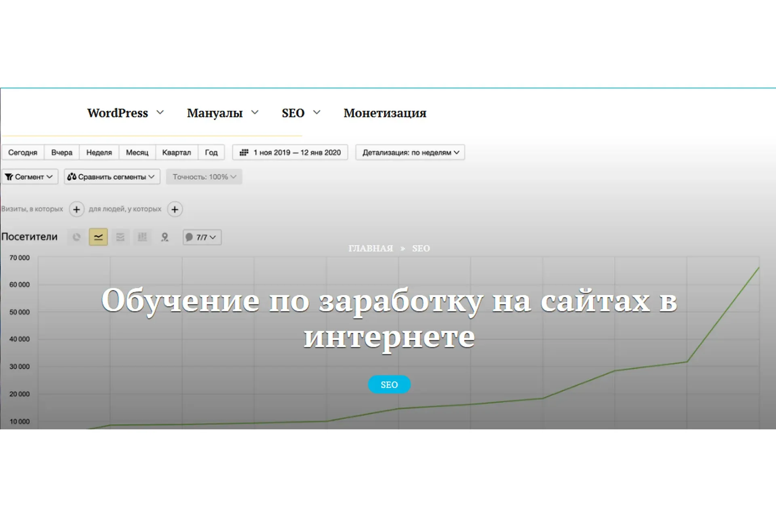776x517 pixels.
Task: Open the WordPress menu item
Action: pyautogui.click(x=118, y=113)
